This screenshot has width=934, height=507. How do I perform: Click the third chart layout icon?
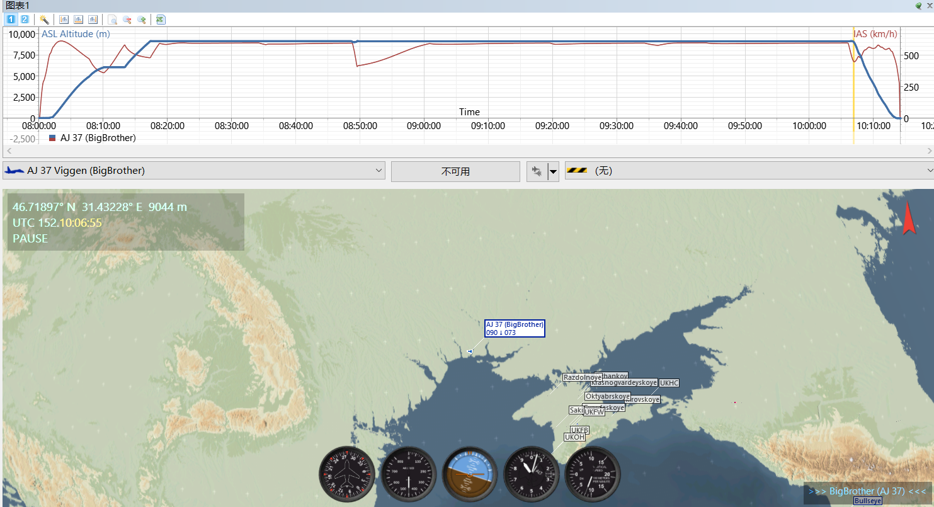click(93, 20)
